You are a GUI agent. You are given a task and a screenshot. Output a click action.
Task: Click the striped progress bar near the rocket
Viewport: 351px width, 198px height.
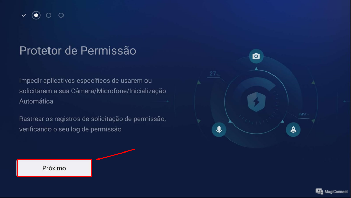(x=304, y=114)
